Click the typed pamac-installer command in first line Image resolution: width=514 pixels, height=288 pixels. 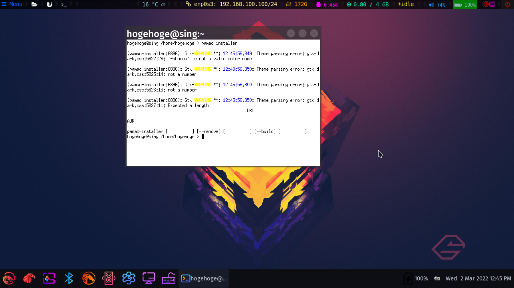point(219,43)
